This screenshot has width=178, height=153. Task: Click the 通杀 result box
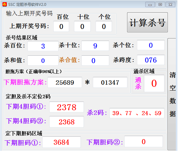154,83
